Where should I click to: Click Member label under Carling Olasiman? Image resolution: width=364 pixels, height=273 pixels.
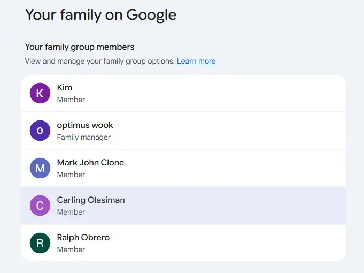[71, 212]
